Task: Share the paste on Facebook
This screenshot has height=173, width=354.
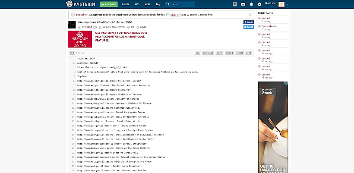Action: 249,22
